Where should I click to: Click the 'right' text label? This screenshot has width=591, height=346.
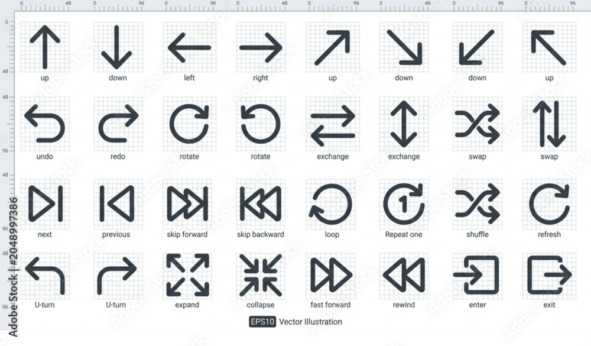(x=261, y=77)
